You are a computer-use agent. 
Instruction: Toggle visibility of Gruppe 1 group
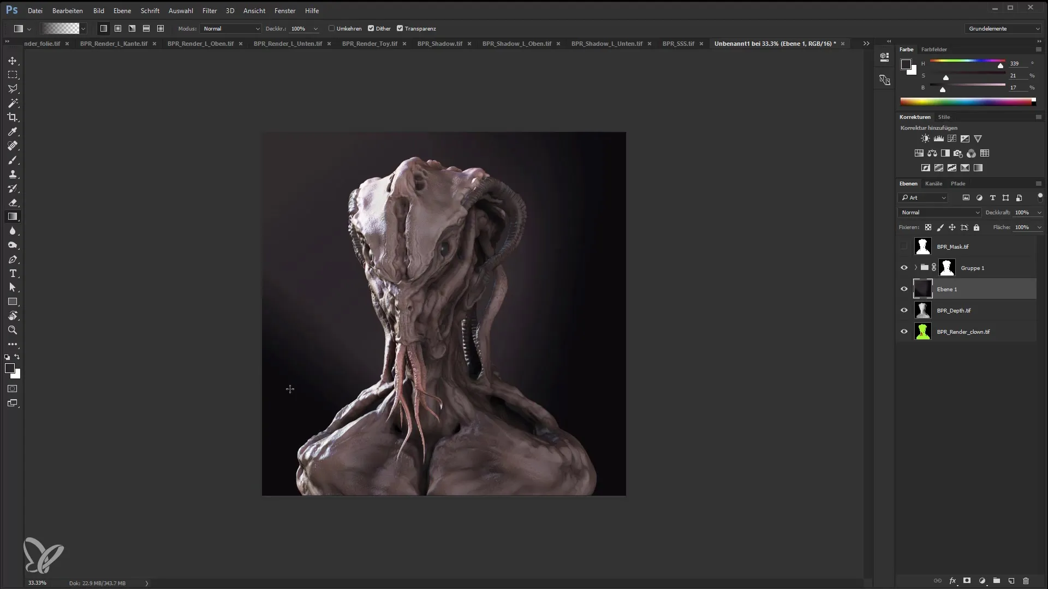pos(905,268)
